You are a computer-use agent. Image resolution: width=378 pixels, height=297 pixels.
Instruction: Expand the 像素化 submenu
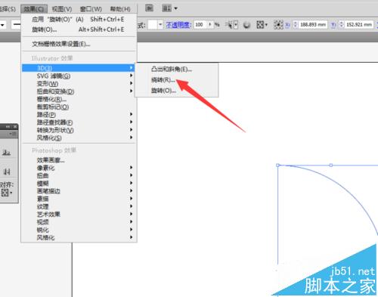click(78, 168)
